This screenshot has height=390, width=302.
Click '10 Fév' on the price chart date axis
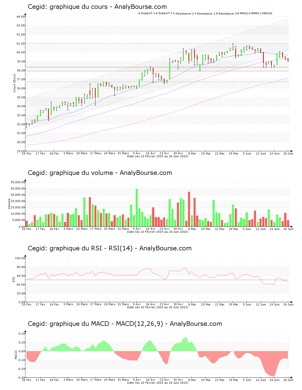click(27, 153)
